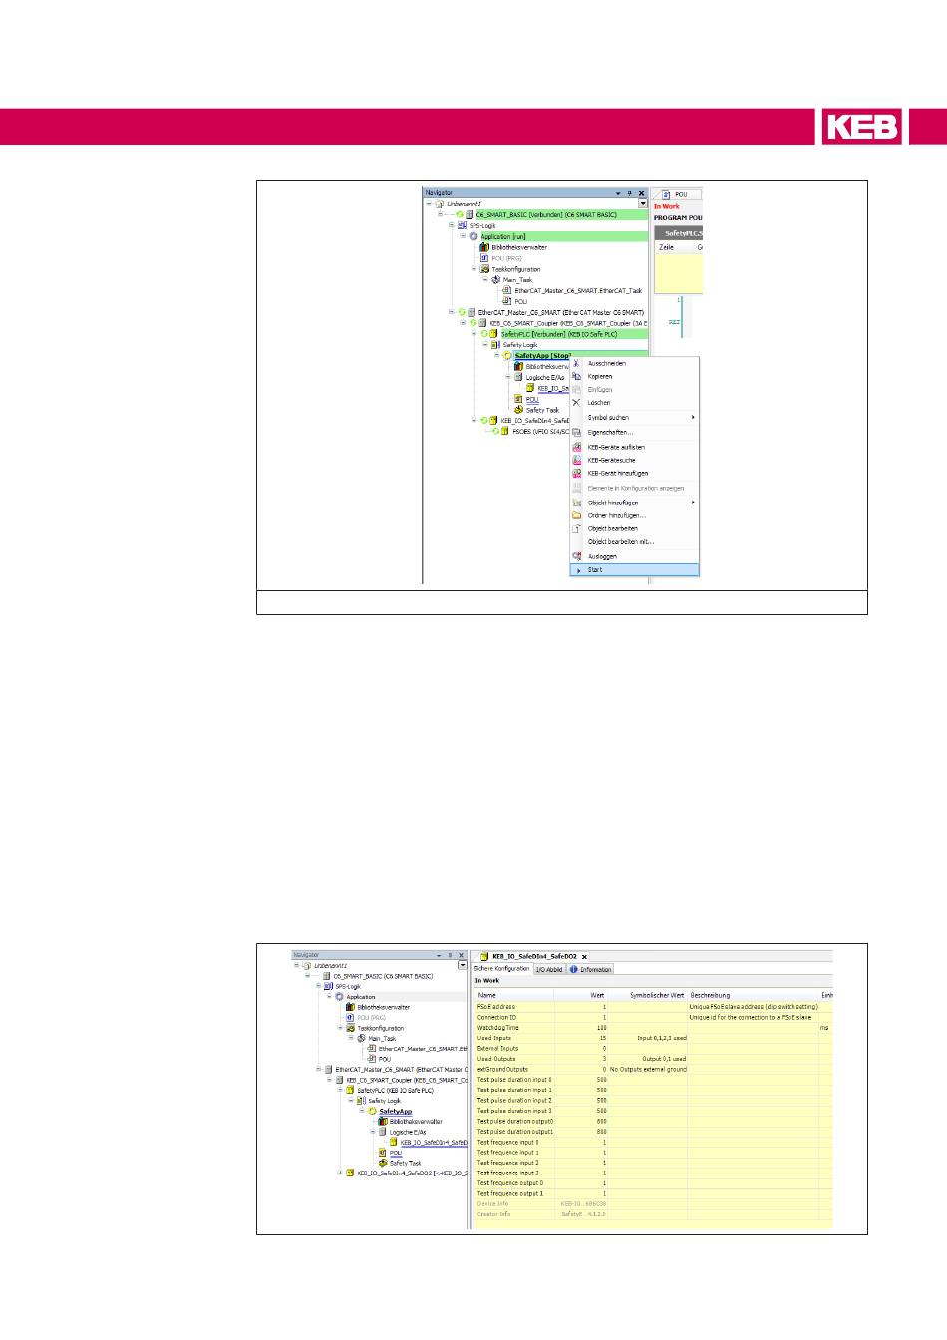Expand KEB_IO_SafeDIn4_SafeDO2 [->KEB_IO node with plus sign
This screenshot has width=947, height=1340.
[340, 1173]
